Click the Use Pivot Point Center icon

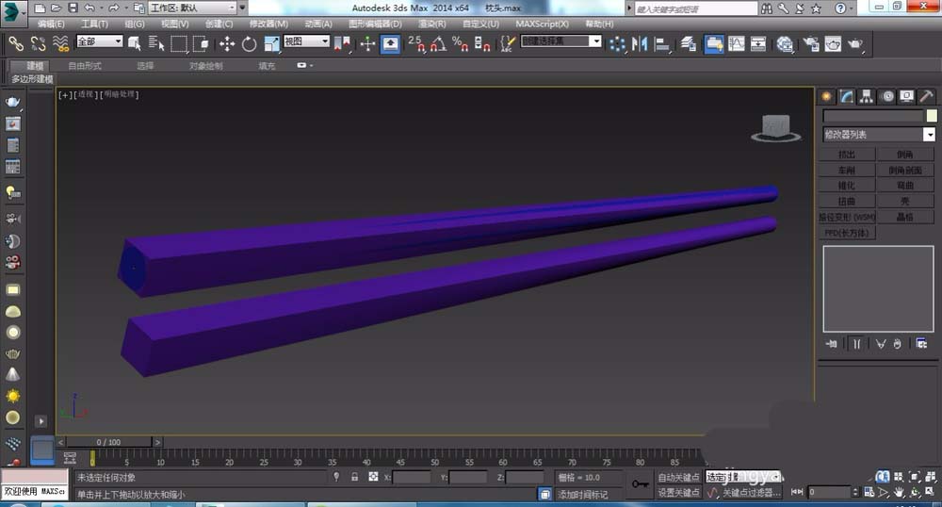(x=343, y=44)
